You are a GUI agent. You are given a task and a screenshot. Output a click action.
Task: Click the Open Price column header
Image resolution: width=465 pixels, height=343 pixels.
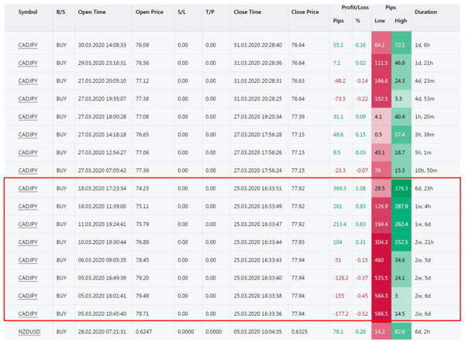click(150, 12)
